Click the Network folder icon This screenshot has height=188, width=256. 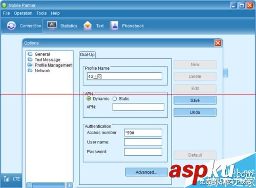click(x=30, y=70)
